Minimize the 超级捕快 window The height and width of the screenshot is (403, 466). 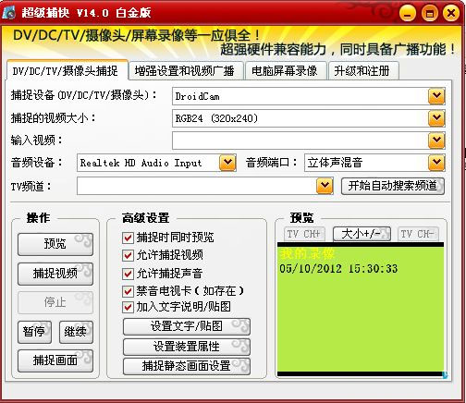408,14
